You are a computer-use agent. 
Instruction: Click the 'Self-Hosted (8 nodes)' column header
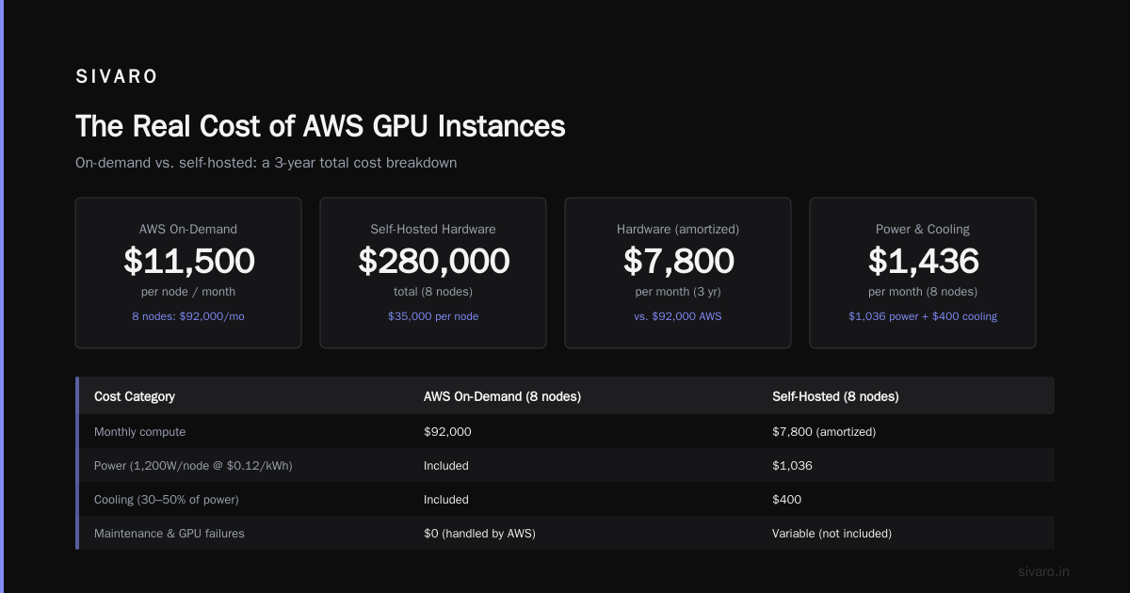835,396
